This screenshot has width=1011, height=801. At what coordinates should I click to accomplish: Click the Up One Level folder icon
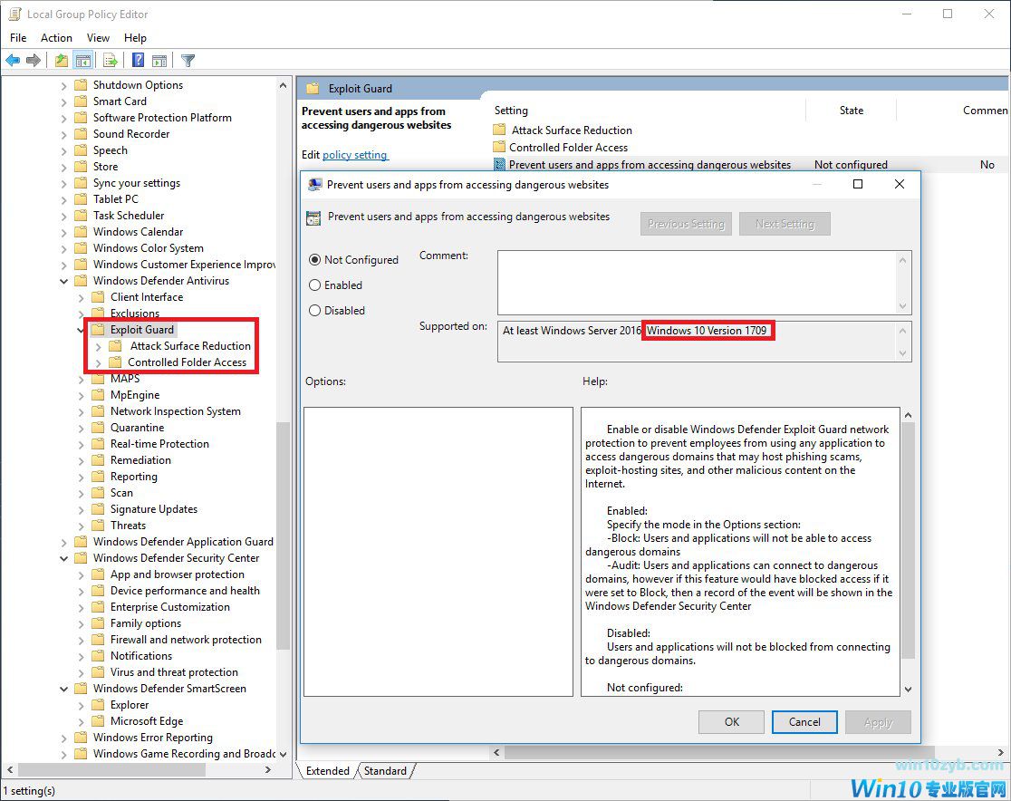pos(61,61)
